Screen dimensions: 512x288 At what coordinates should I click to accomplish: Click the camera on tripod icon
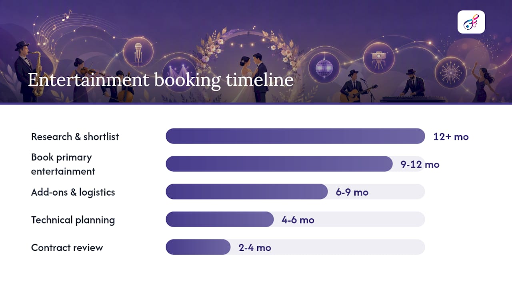click(x=378, y=58)
